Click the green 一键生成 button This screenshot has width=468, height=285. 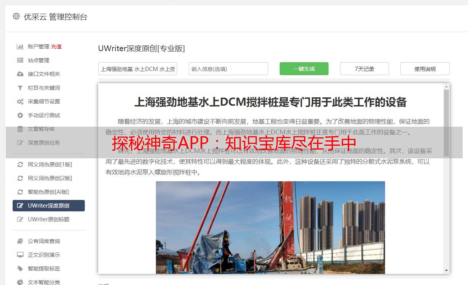(x=304, y=69)
